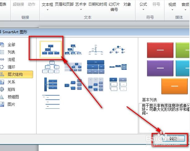Image resolution: width=190 pixels, height=151 pixels.
Task: Select the Lined List layout
Action: [51, 102]
